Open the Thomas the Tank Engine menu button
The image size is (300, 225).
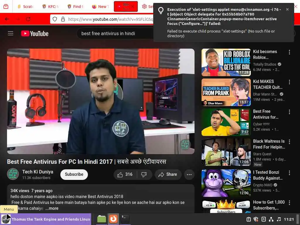click(45, 219)
